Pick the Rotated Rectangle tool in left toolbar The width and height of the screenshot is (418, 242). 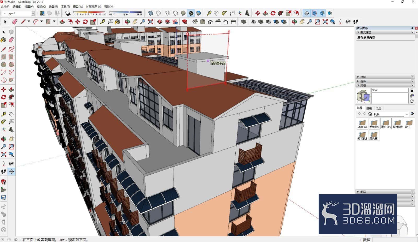click(11, 57)
